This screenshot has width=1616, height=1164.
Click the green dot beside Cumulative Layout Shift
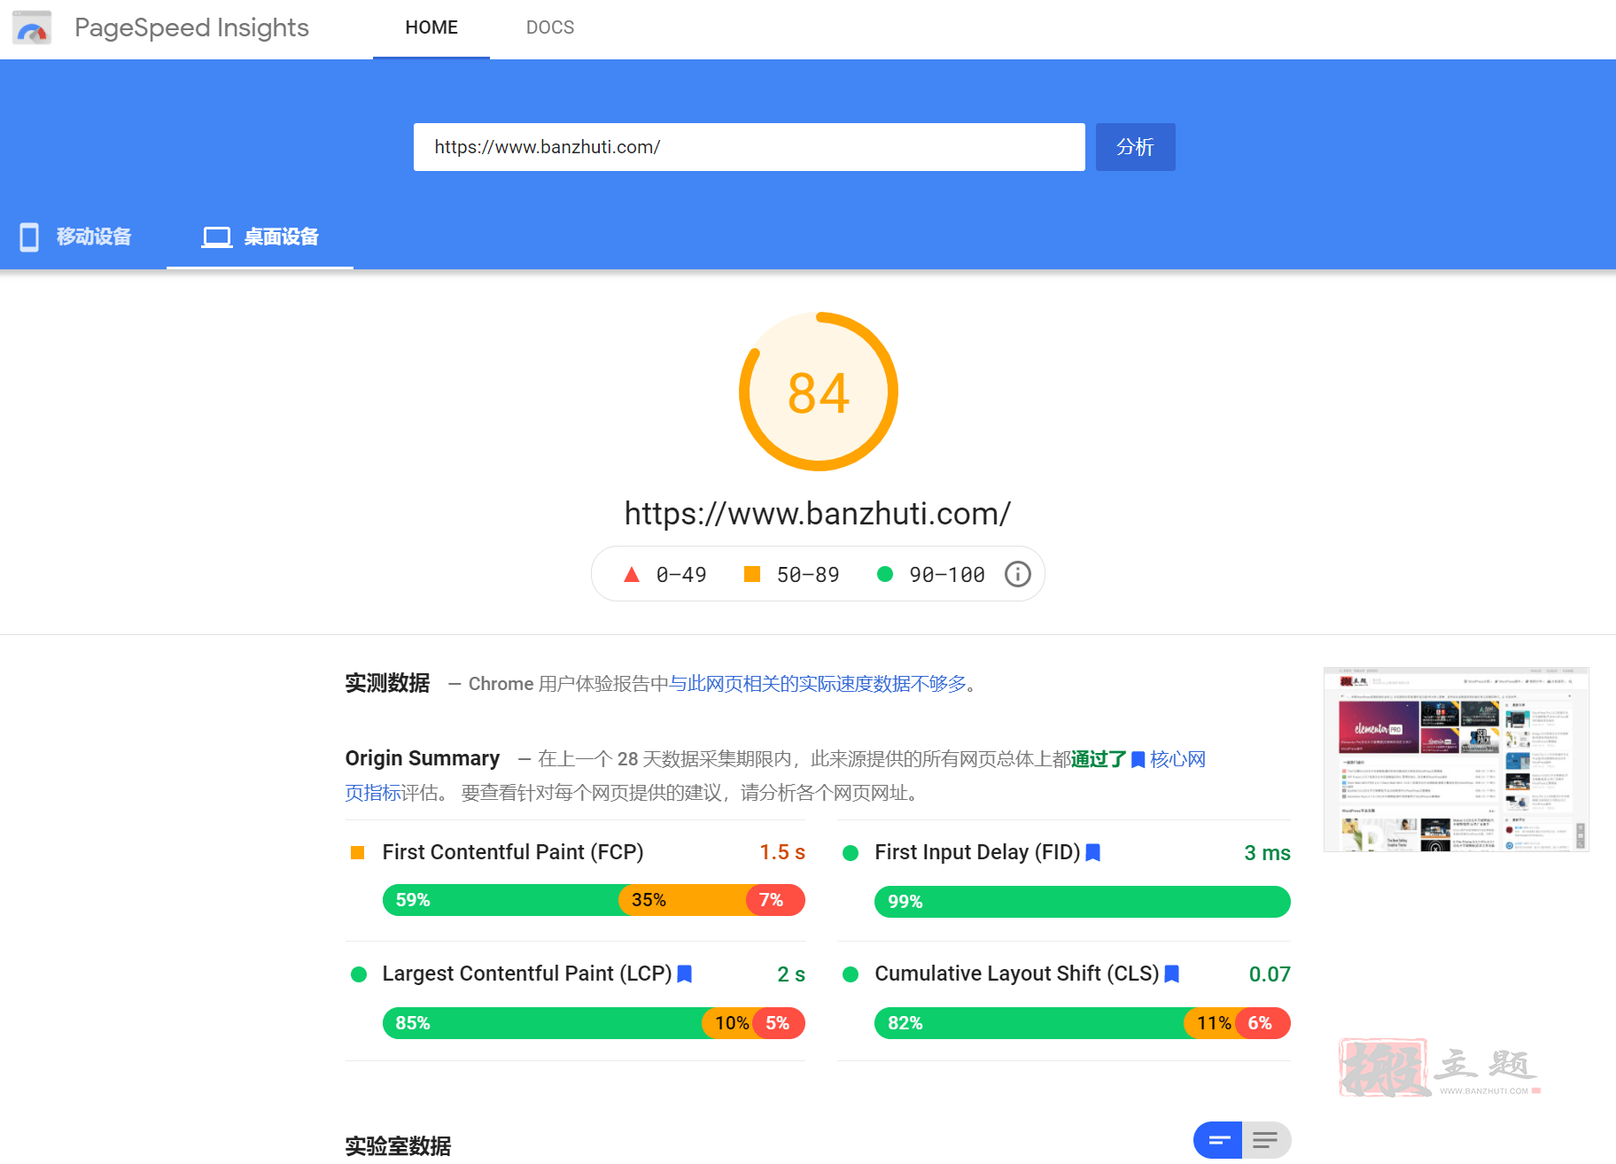pos(851,974)
